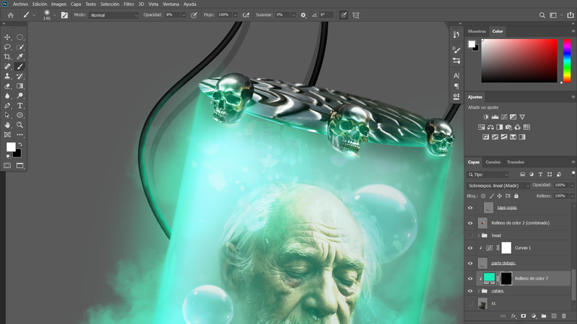Hide the 'cables' group
This screenshot has width=577, height=324.
470,291
